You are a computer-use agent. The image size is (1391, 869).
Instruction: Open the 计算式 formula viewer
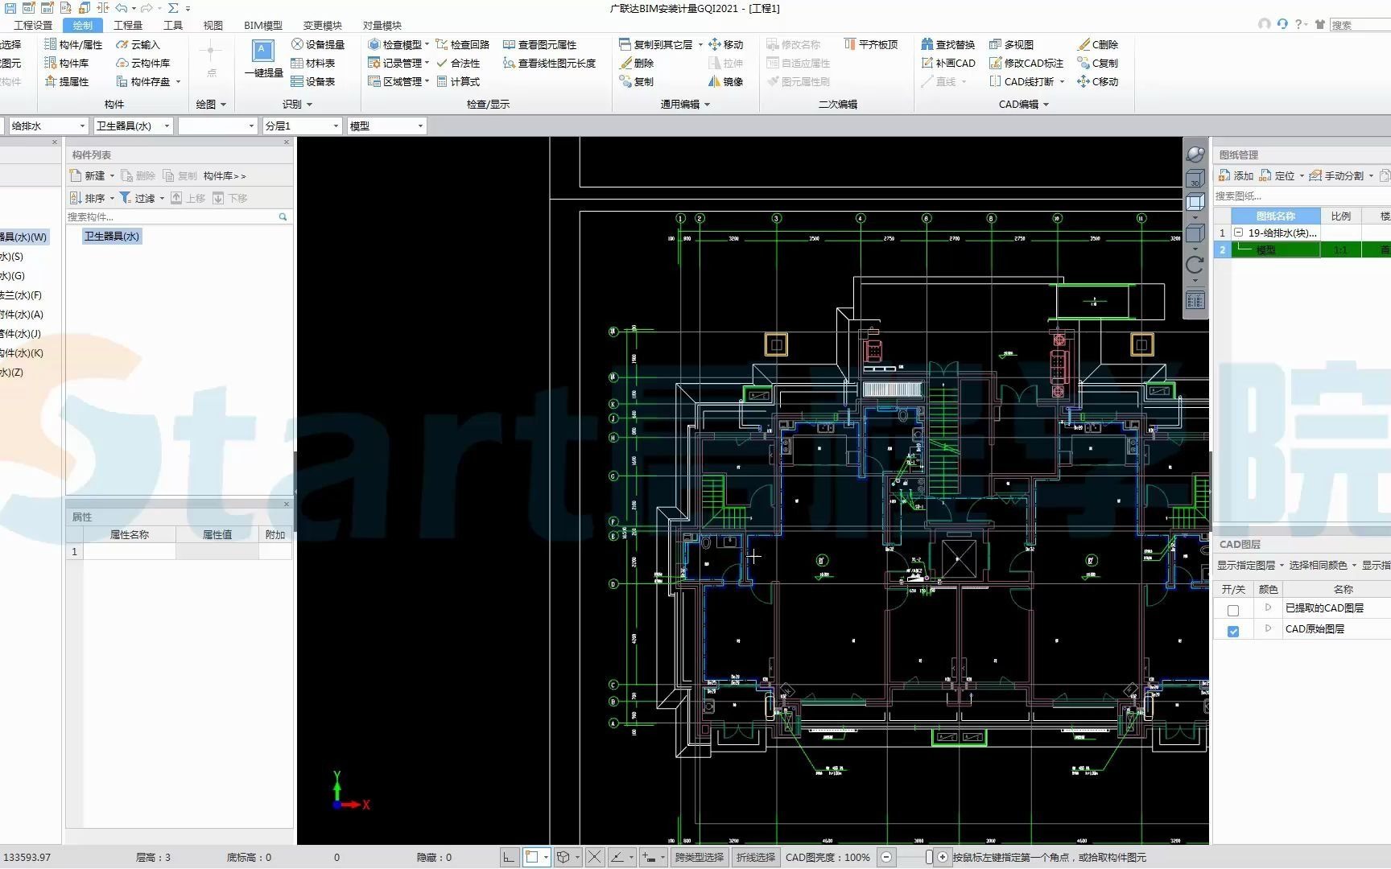coord(457,81)
